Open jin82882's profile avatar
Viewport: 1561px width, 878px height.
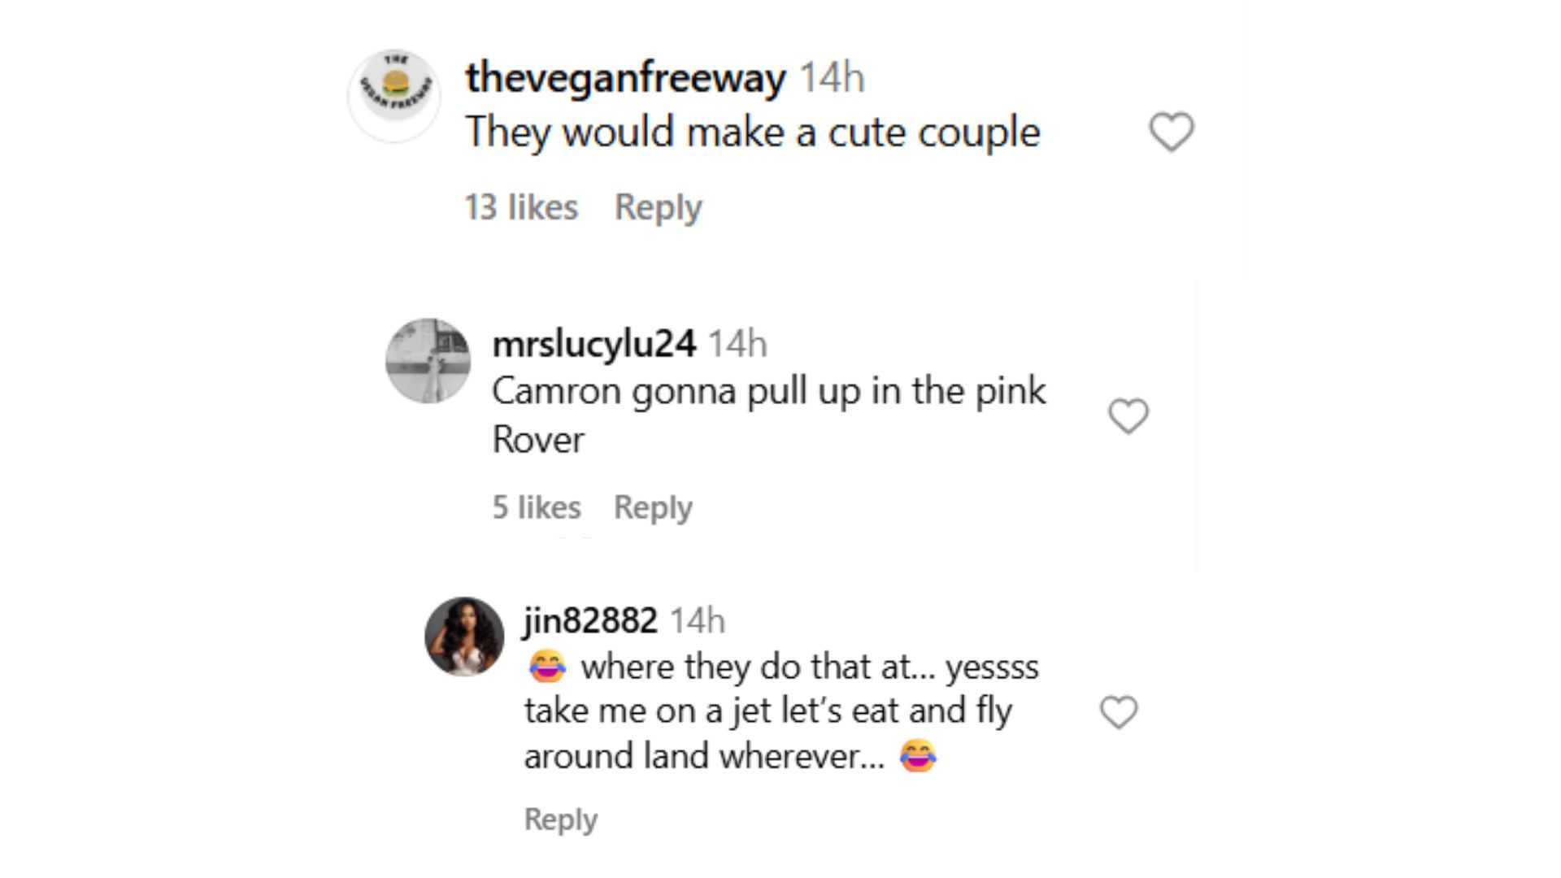[464, 637]
